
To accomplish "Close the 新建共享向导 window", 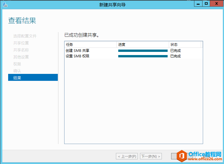I will (x=216, y=4).
